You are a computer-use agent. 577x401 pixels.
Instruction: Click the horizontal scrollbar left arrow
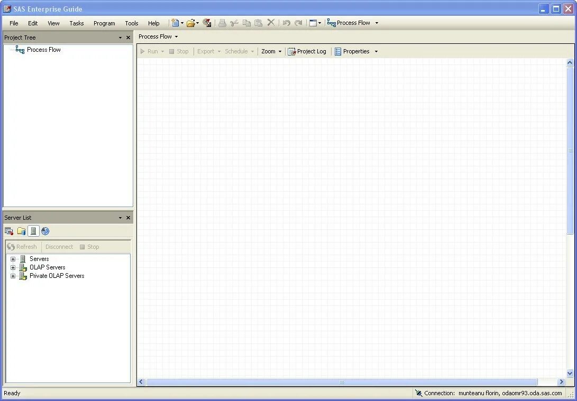141,382
